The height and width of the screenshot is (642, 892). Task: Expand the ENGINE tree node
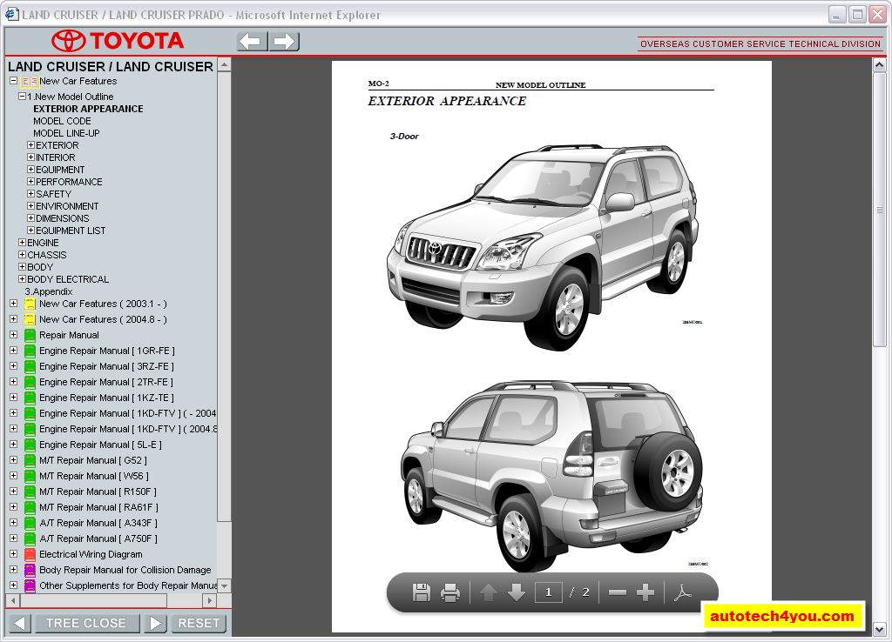(x=22, y=243)
